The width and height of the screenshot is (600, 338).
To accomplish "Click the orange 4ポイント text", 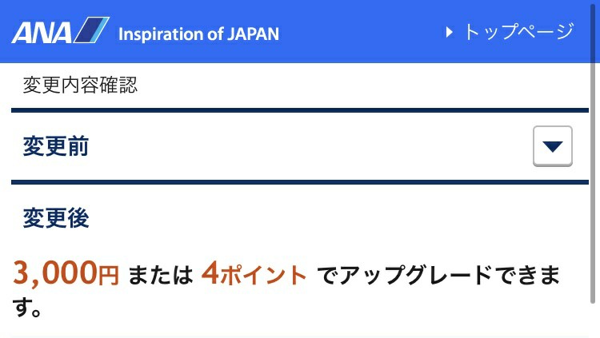I will (254, 274).
